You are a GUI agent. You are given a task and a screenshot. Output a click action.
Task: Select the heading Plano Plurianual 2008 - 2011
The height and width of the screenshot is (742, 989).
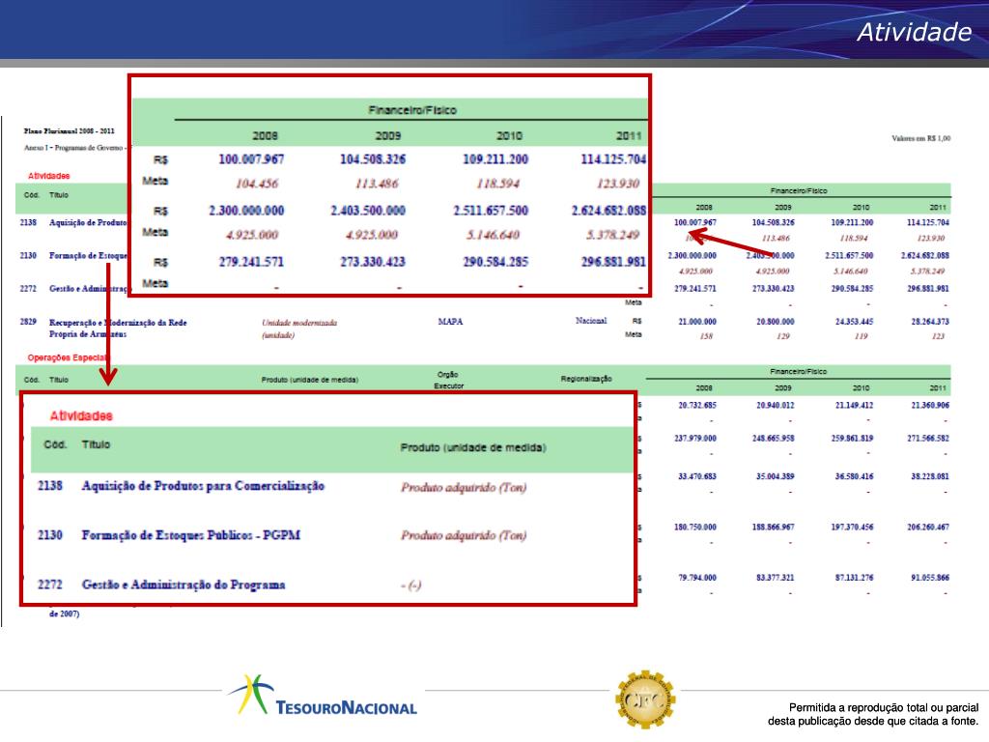point(70,131)
